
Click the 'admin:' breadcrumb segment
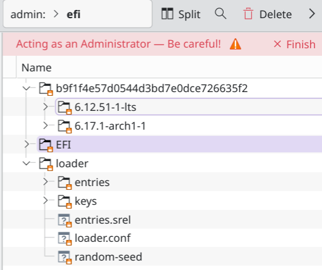click(x=28, y=14)
